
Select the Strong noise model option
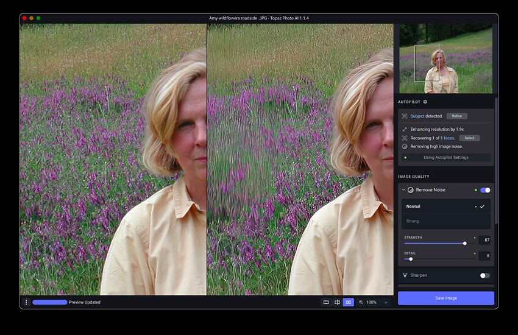445,221
